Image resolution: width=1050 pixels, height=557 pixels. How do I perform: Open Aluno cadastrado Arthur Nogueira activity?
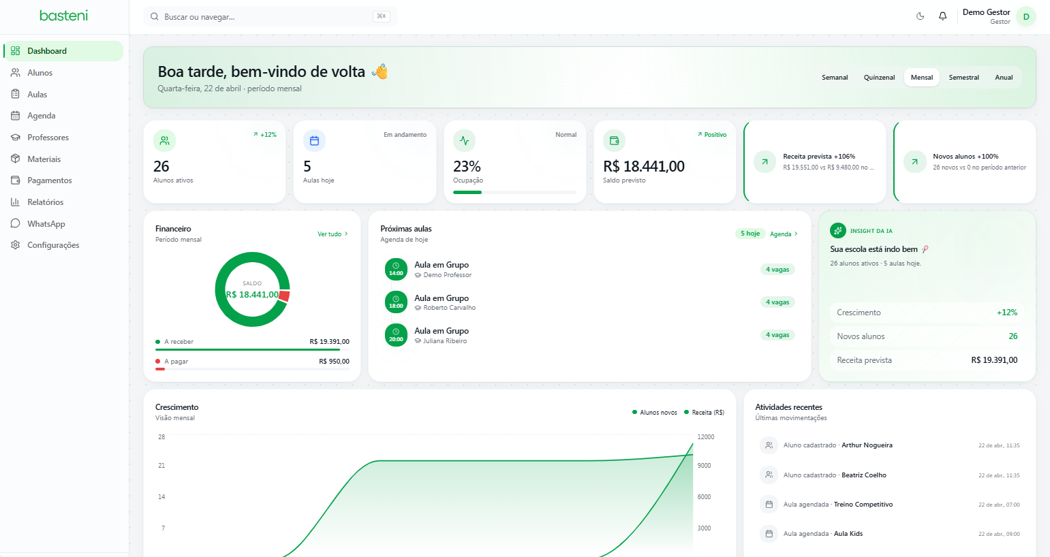pyautogui.click(x=889, y=445)
